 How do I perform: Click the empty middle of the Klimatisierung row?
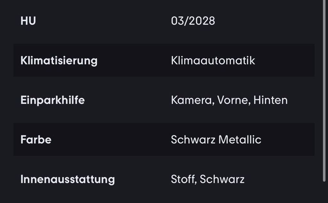tap(135, 61)
